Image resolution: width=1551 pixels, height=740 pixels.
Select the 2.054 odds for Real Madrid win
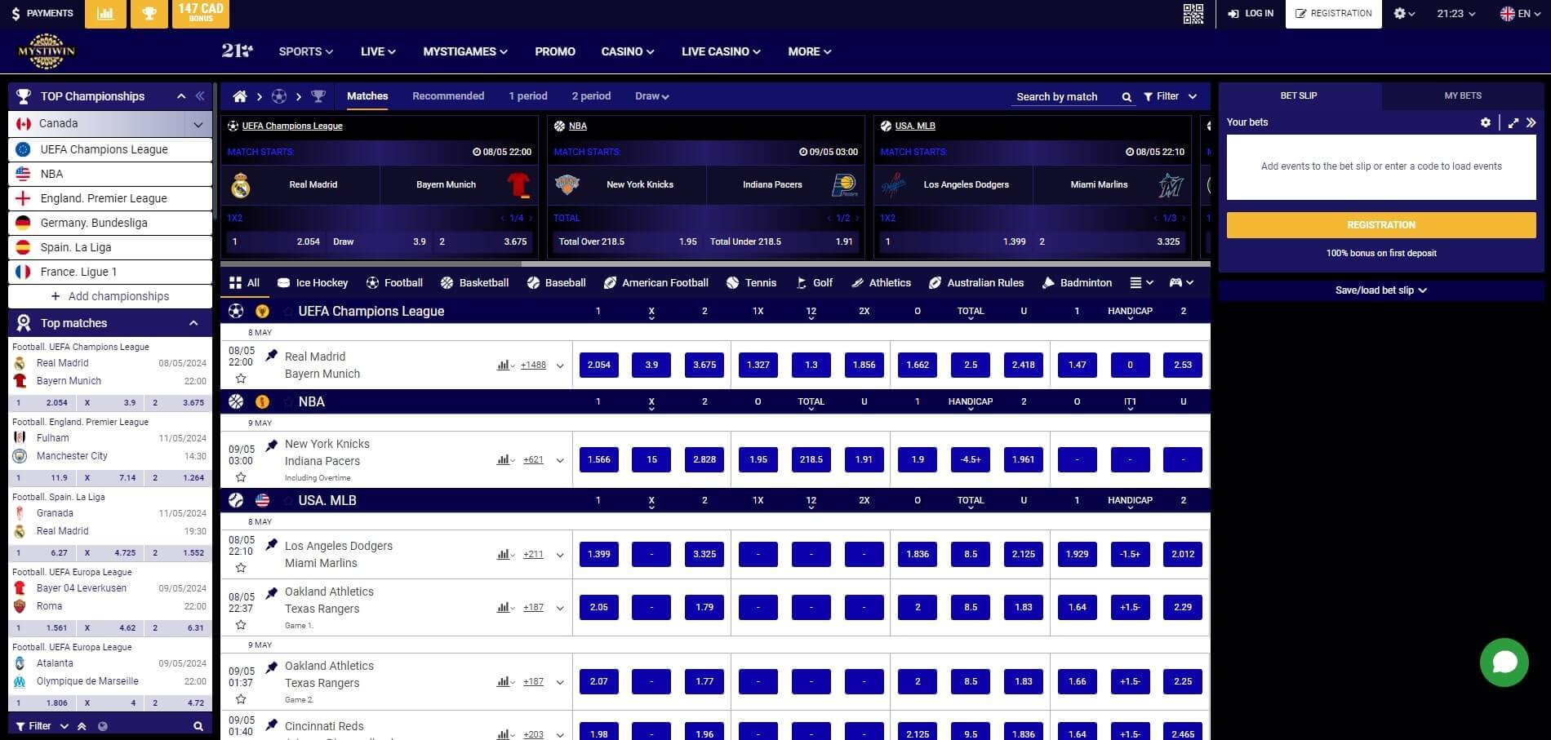(x=598, y=365)
